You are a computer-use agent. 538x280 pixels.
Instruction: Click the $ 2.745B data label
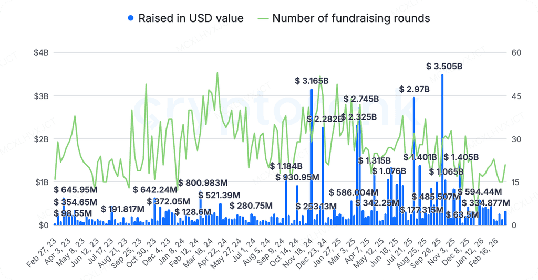[x=361, y=99]
